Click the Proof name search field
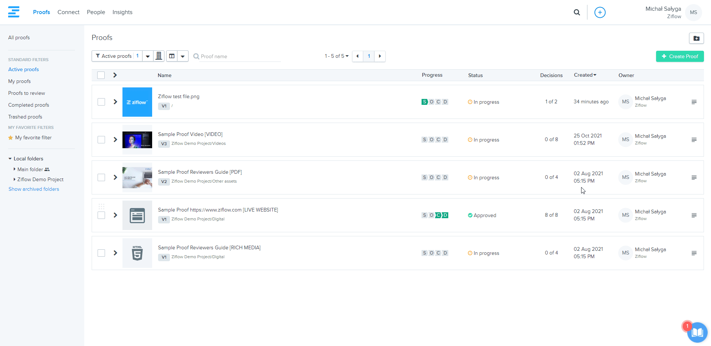Screen dimensions: 711x346 pos(239,56)
